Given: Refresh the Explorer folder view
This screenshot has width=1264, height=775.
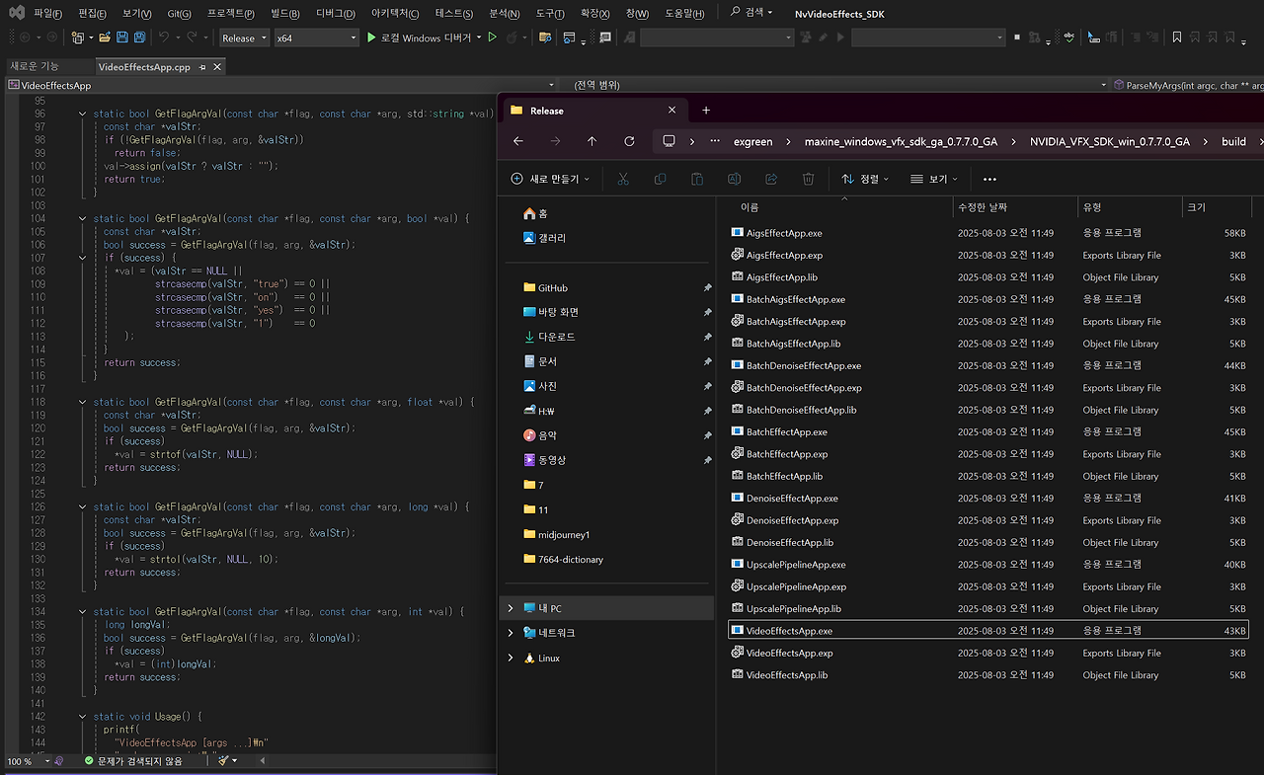Looking at the screenshot, I should pyautogui.click(x=629, y=141).
